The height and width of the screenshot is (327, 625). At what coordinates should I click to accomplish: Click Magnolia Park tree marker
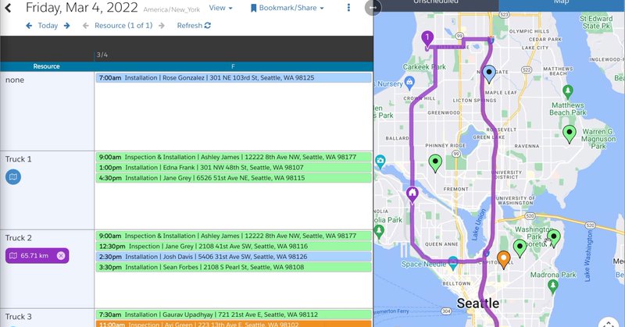(x=379, y=231)
